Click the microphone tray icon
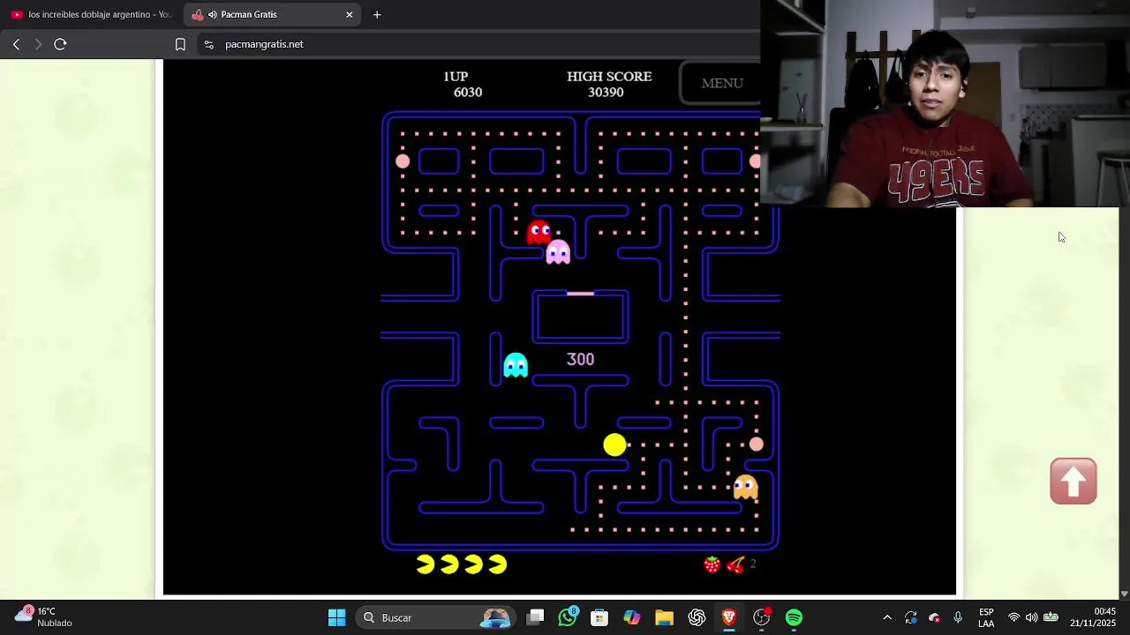The width and height of the screenshot is (1130, 635). [958, 617]
